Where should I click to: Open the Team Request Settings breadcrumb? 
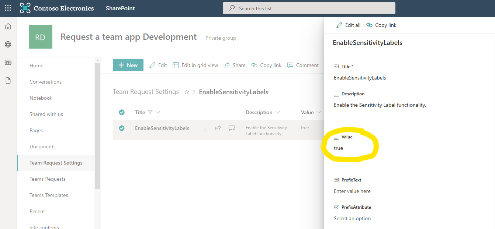point(146,92)
